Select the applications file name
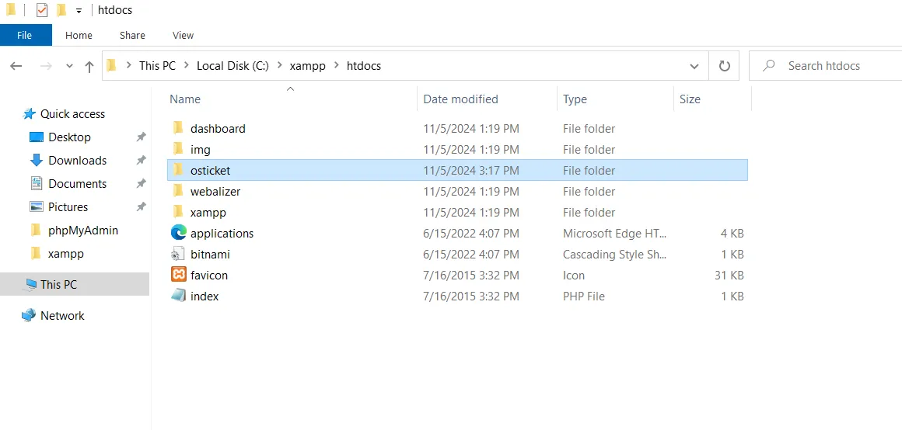 (222, 234)
